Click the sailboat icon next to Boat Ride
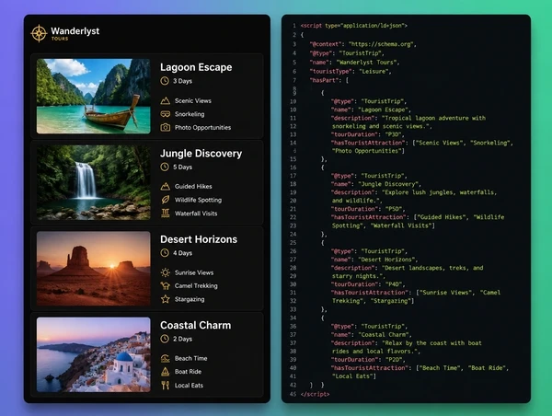 pyautogui.click(x=165, y=372)
